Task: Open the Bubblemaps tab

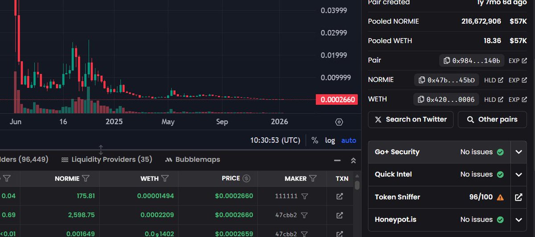Action: (193, 159)
